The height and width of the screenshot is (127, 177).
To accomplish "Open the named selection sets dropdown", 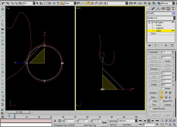I will click(x=118, y=3).
